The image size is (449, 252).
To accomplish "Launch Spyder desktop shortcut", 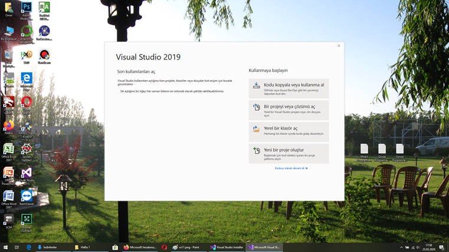I will pos(27,151).
